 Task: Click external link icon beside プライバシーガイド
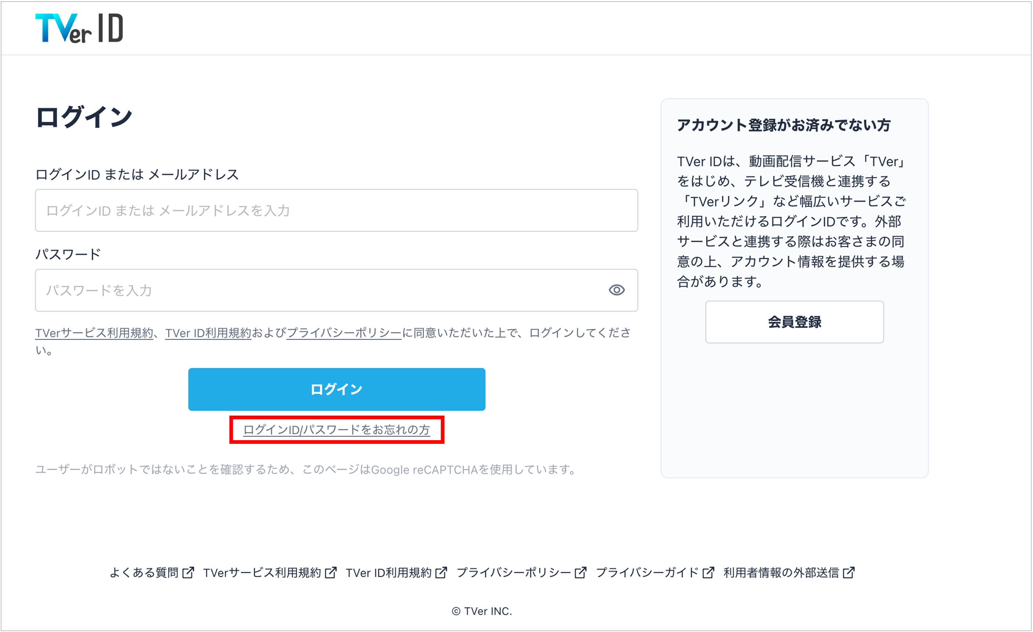(x=708, y=572)
